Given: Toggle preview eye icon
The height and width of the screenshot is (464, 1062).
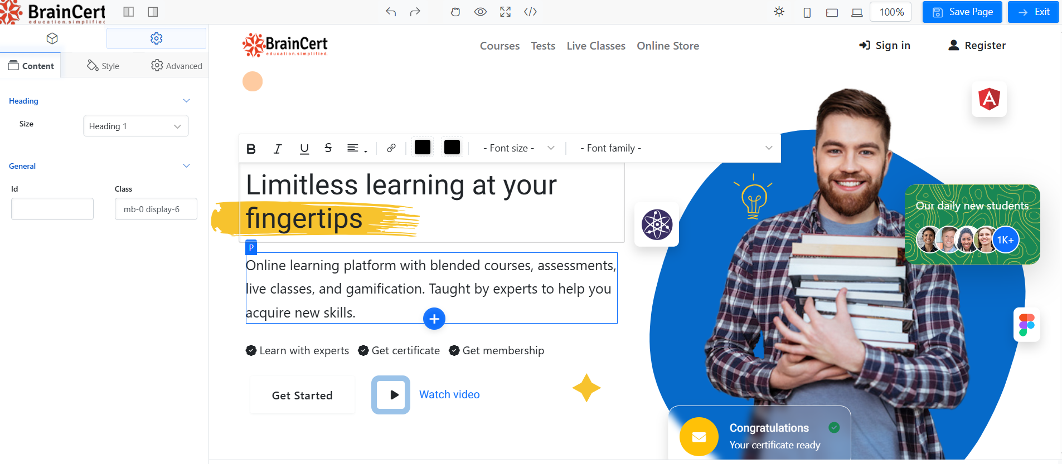Looking at the screenshot, I should 481,12.
